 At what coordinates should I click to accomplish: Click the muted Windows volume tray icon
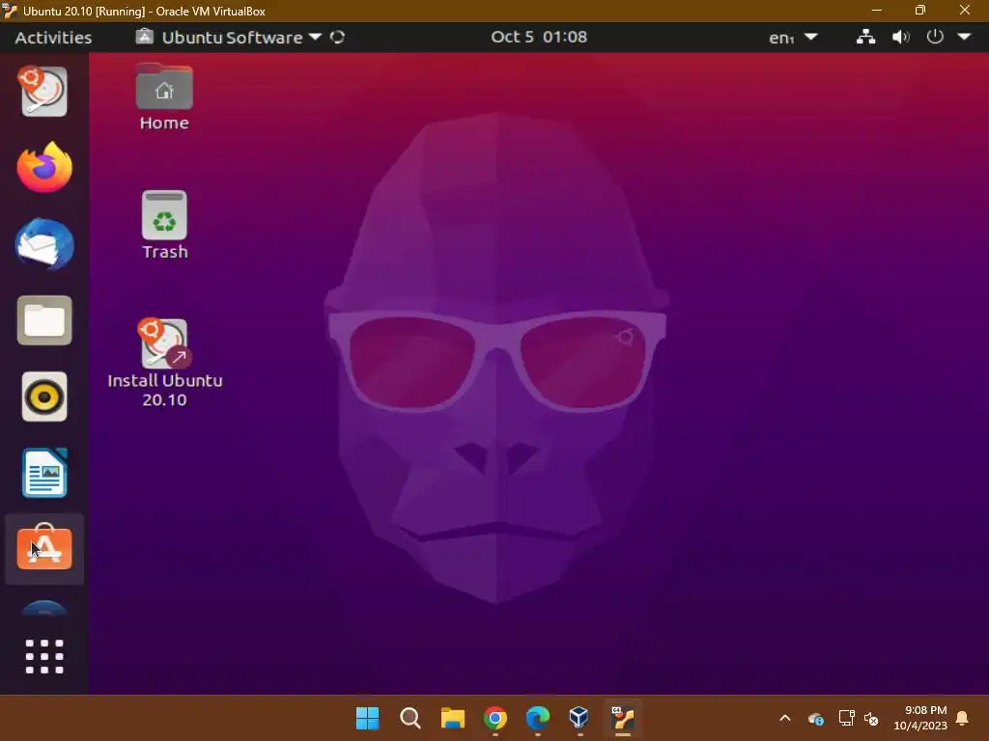click(872, 718)
